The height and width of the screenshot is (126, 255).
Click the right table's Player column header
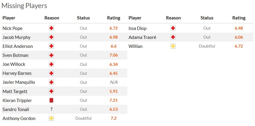click(x=135, y=18)
